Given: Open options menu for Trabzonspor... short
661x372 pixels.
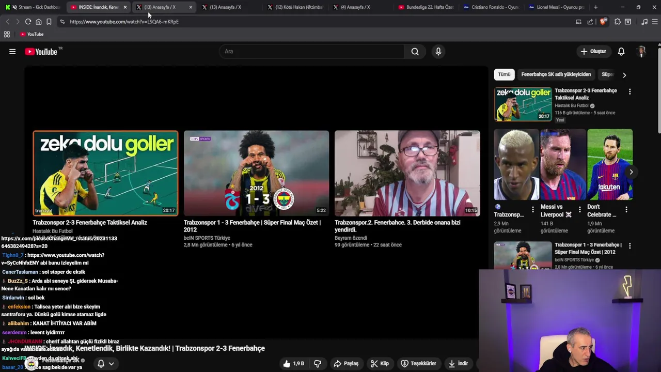Looking at the screenshot, I should coord(533,210).
